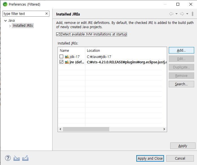Click the horizontal scrollbar thumb in the JRE table
197x165 pixels.
pos(86,129)
